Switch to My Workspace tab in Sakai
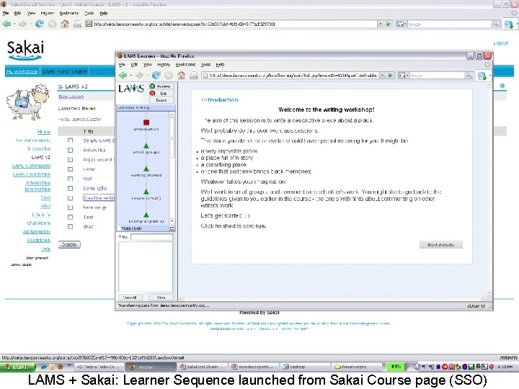Screen dimensions: 519x389 (22, 71)
